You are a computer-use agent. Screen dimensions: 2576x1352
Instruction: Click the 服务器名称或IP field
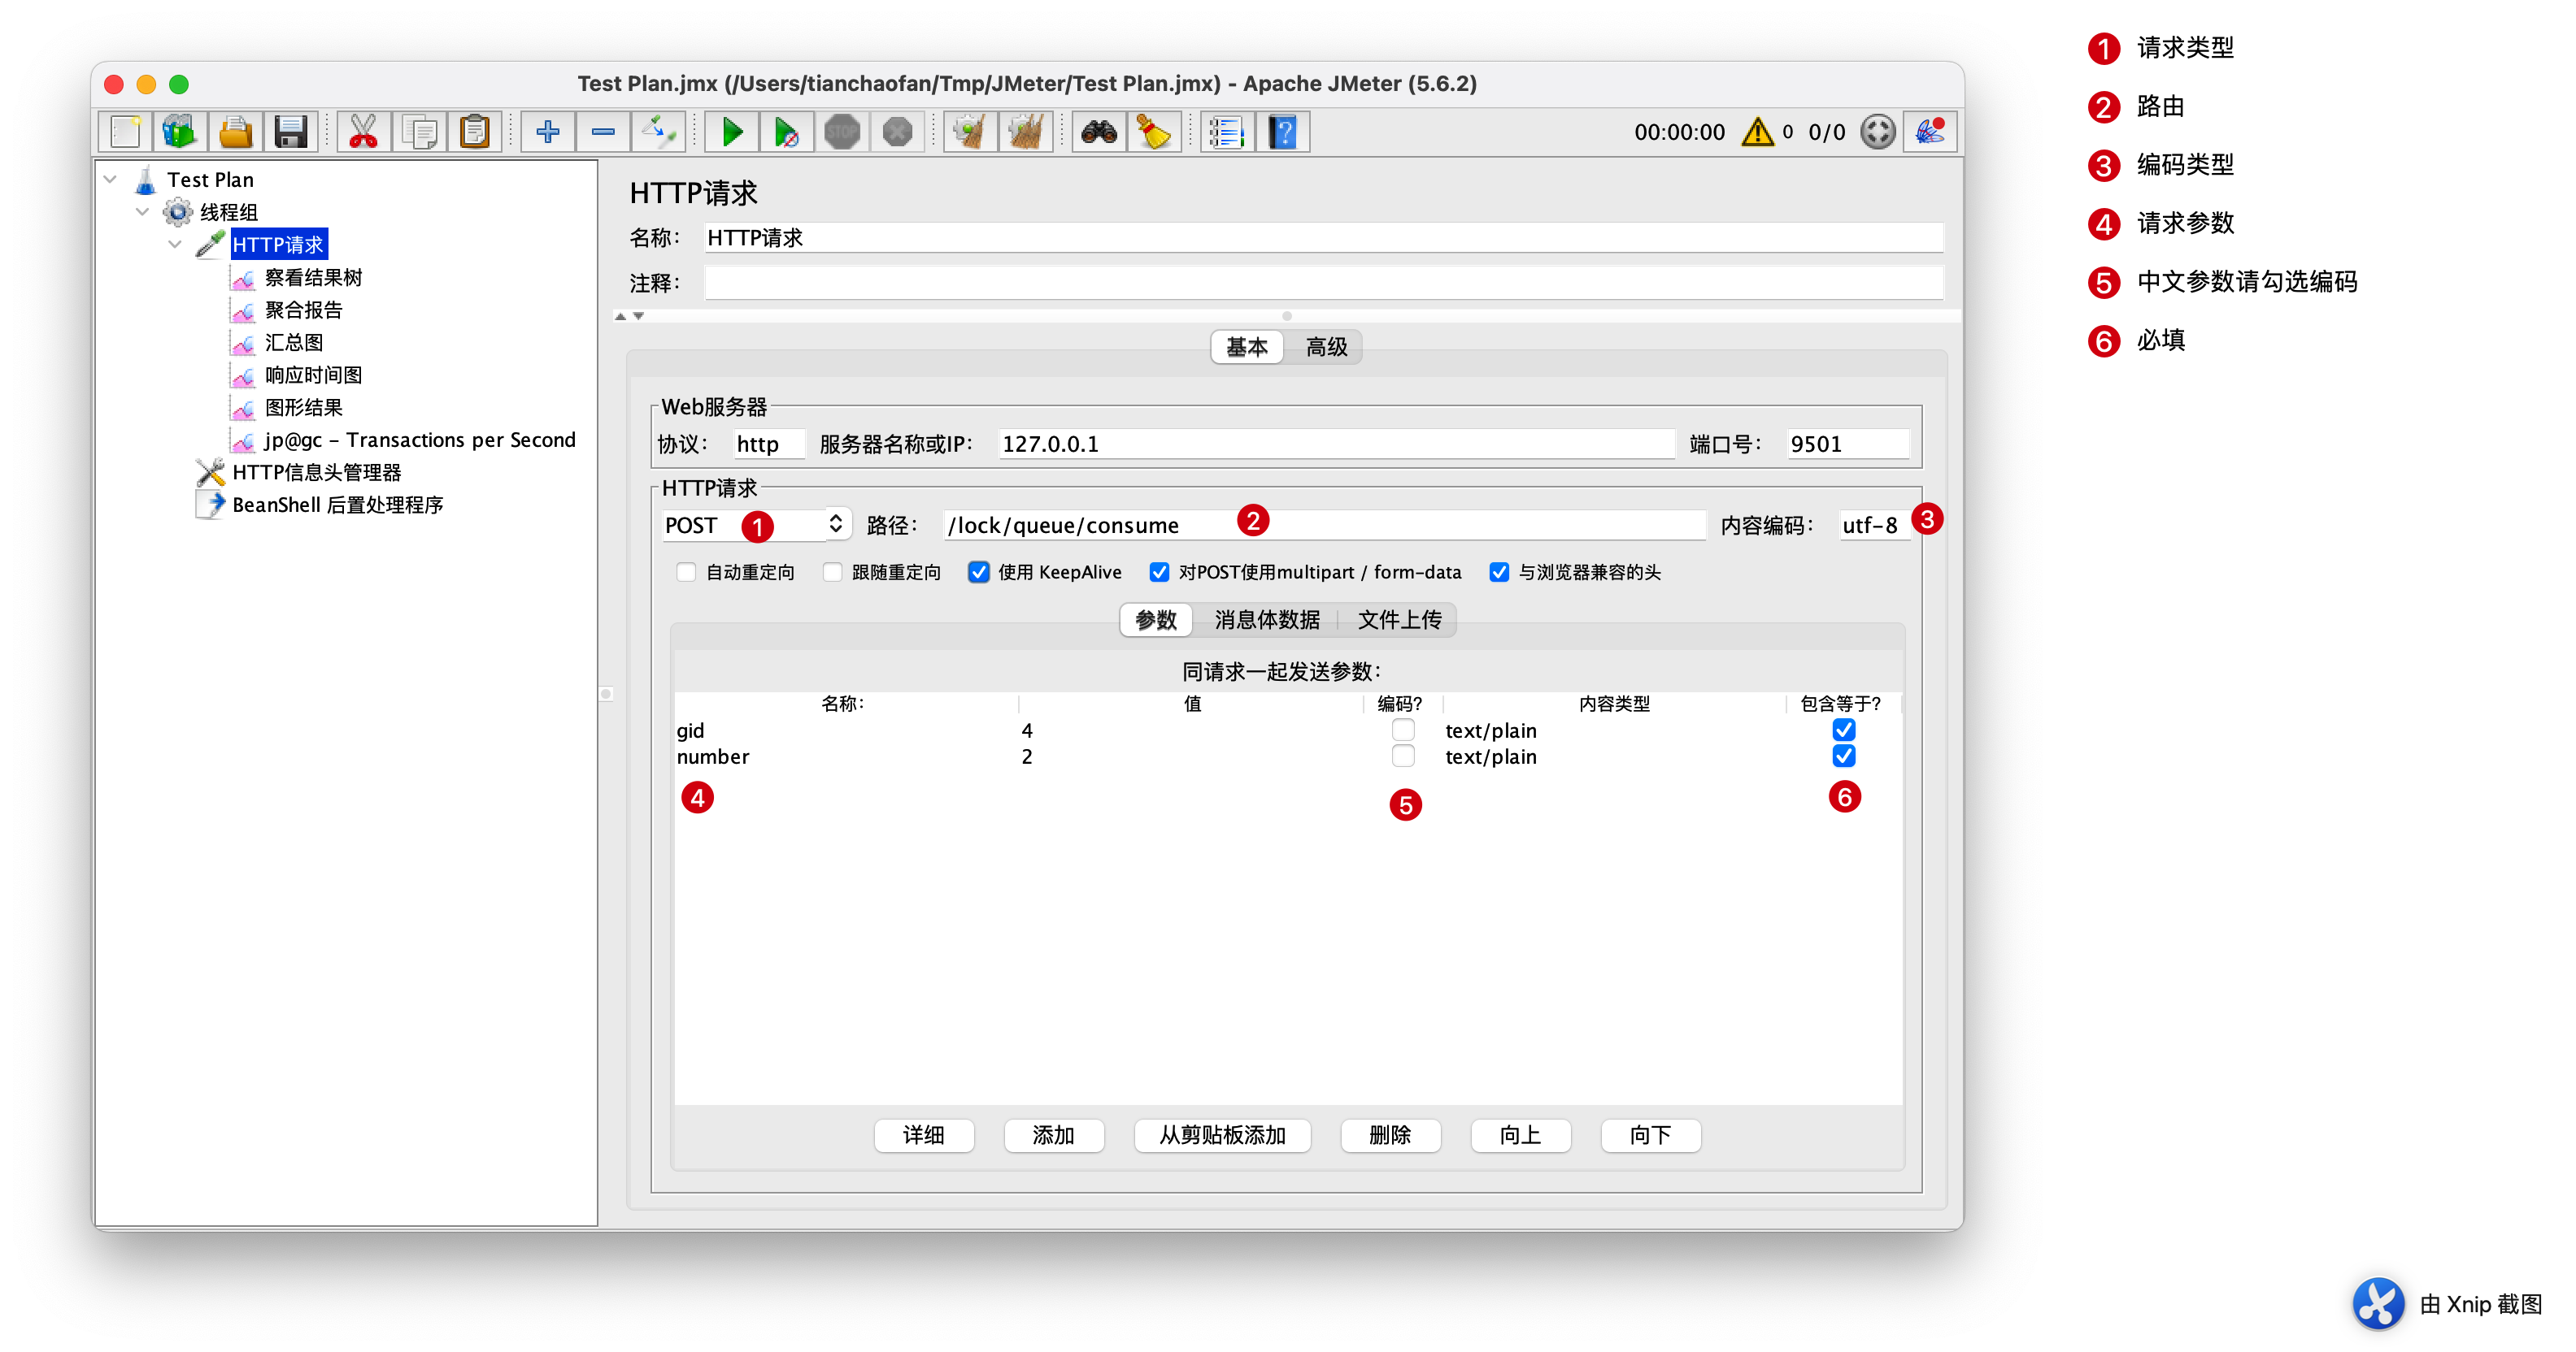(1336, 444)
